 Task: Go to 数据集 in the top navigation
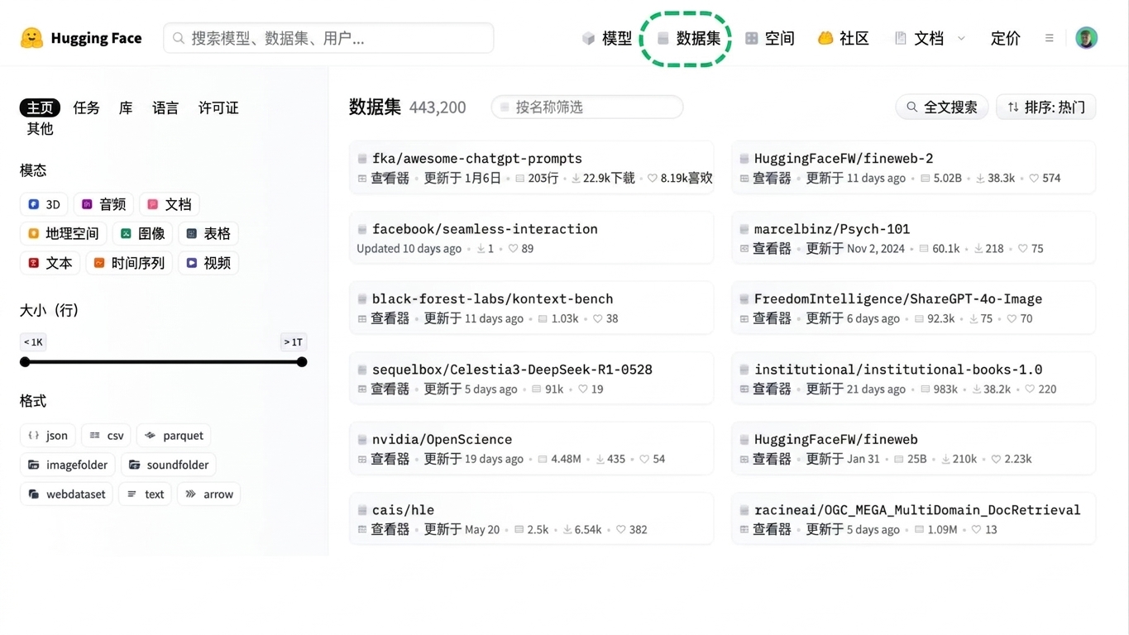[690, 38]
